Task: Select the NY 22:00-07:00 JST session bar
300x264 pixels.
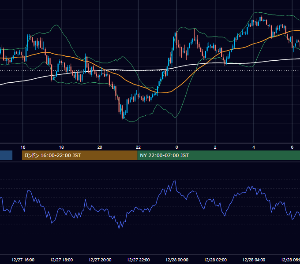Action: coord(219,155)
